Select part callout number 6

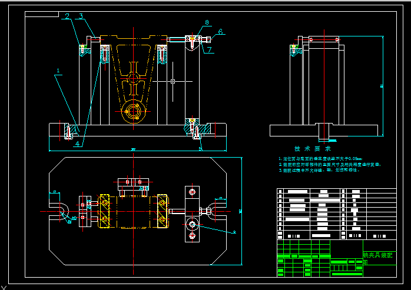[x=220, y=32]
